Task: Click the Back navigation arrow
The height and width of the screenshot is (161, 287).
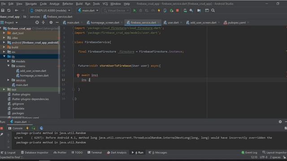Action: click(17, 10)
